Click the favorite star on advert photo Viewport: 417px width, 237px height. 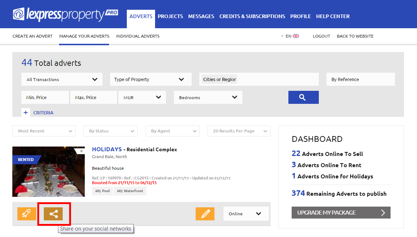82,151
